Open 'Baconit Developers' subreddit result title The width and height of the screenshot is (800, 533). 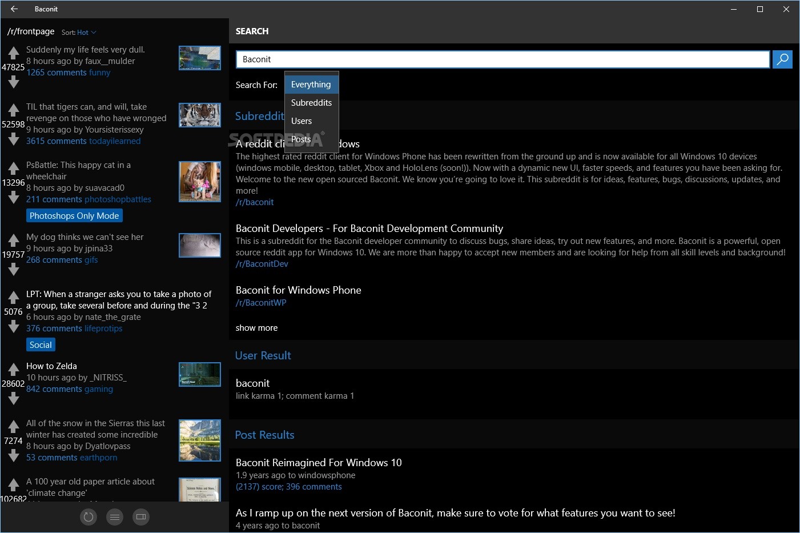(x=369, y=229)
